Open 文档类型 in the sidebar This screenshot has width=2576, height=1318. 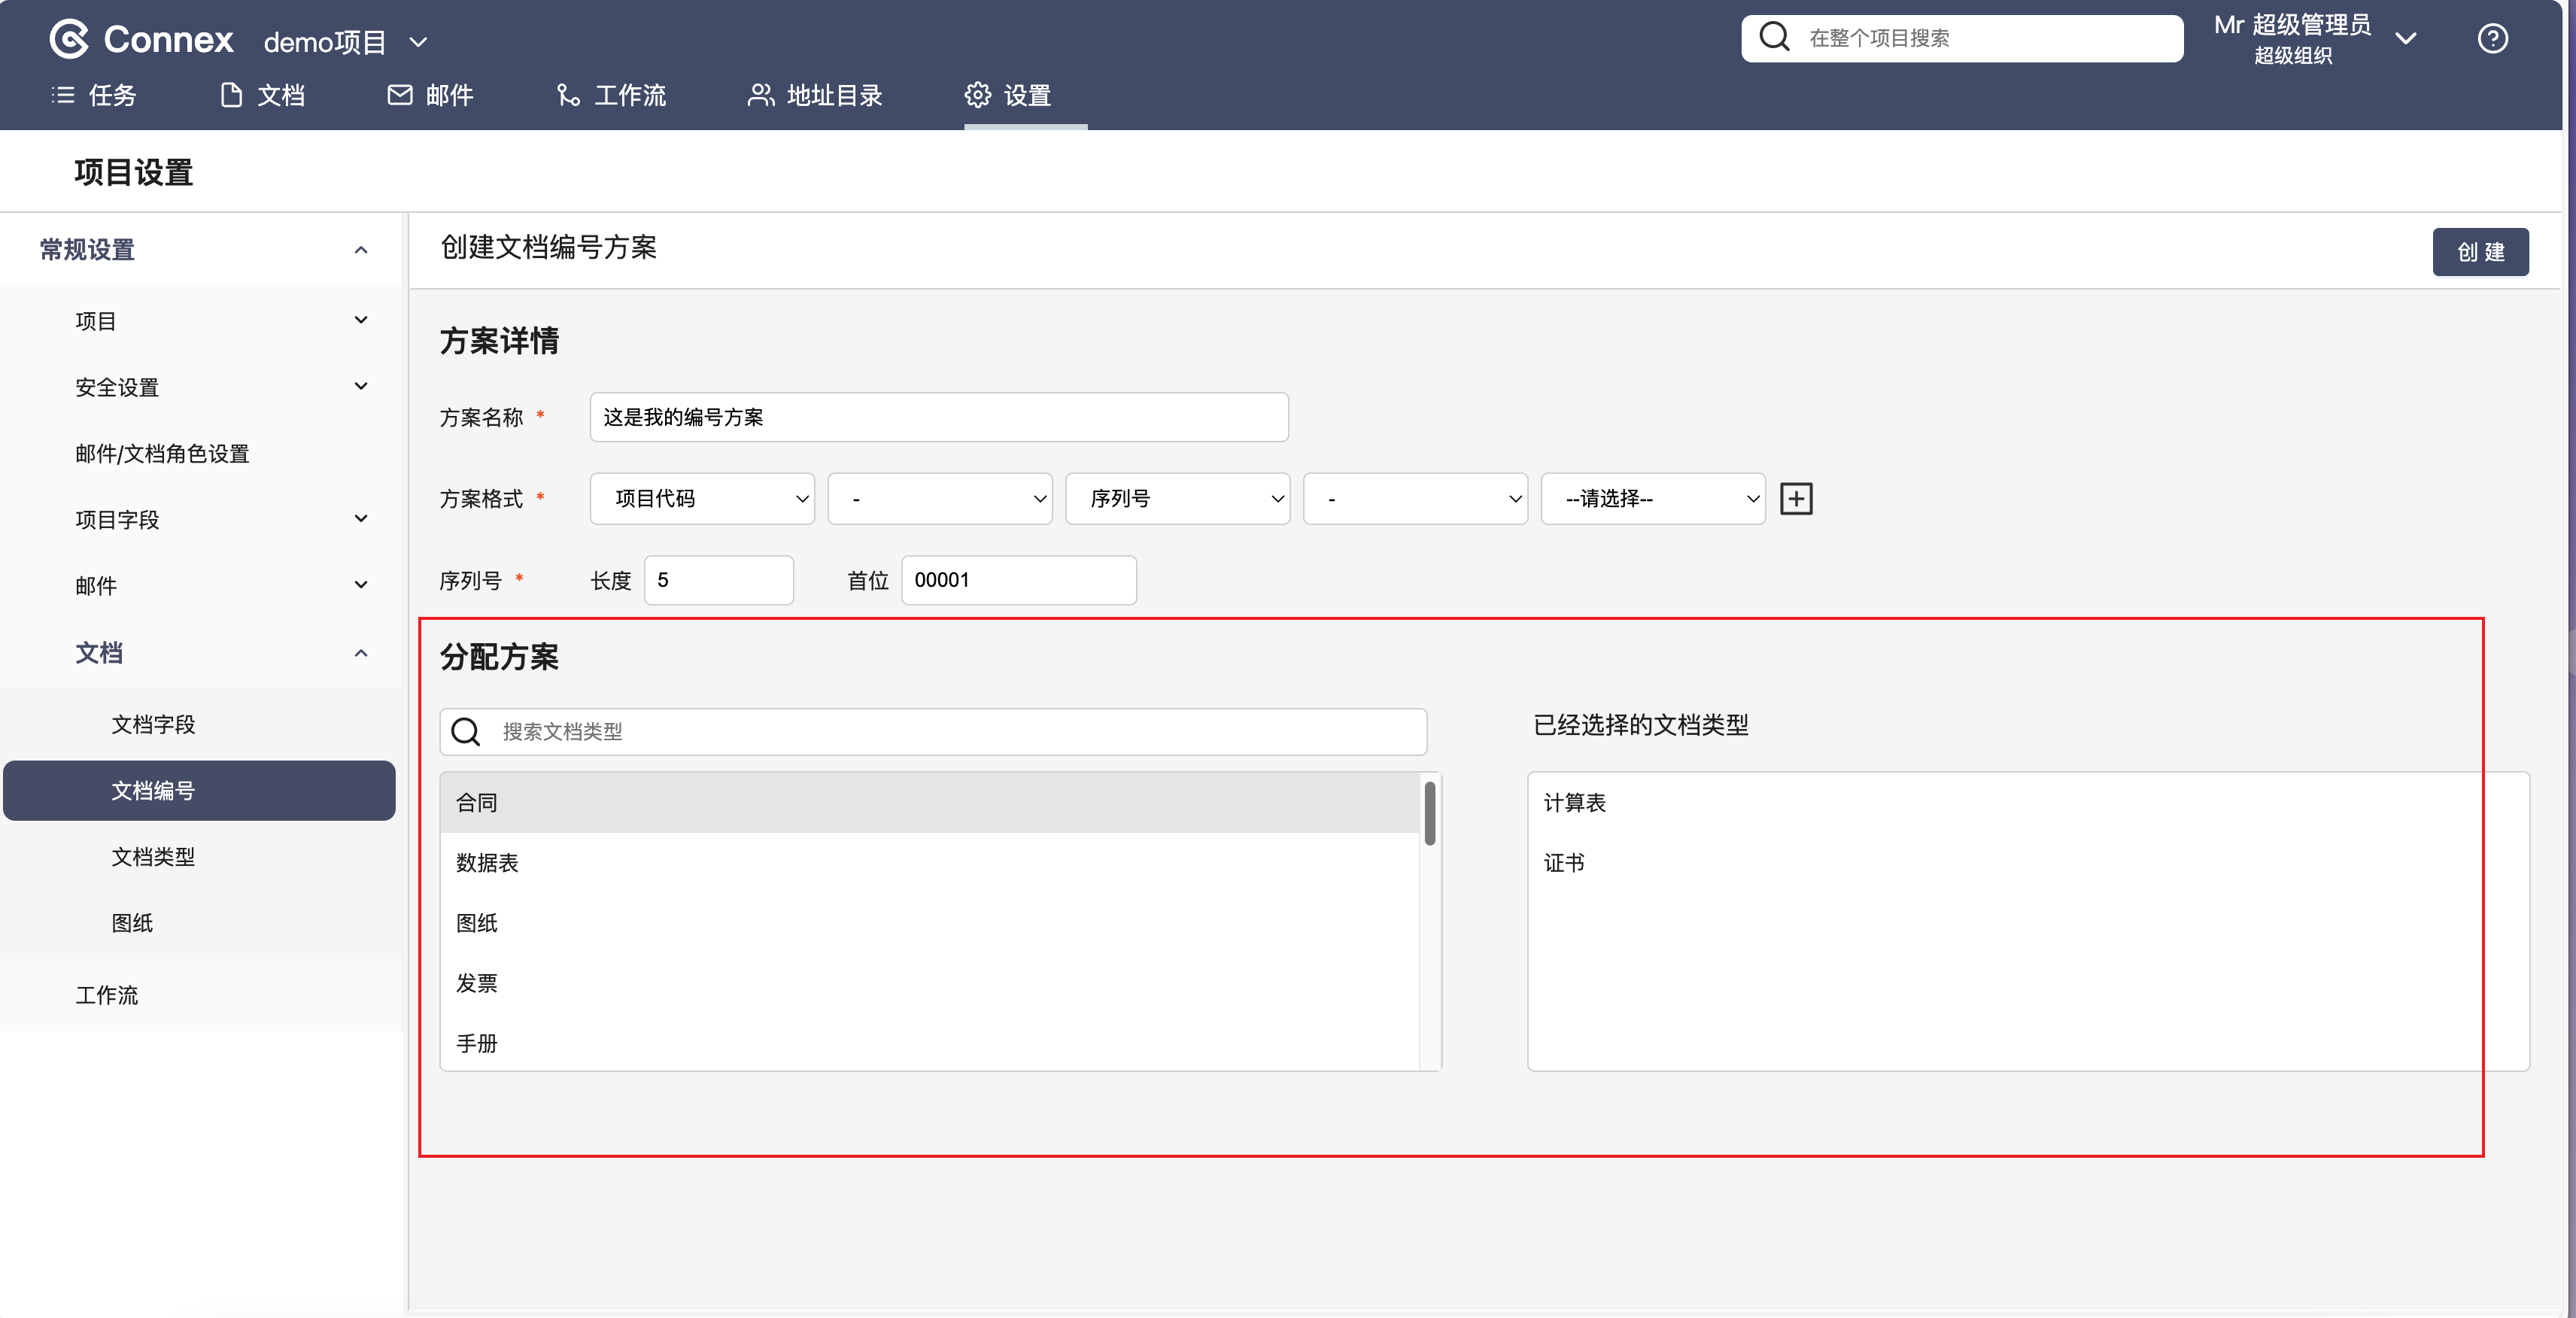(x=153, y=856)
